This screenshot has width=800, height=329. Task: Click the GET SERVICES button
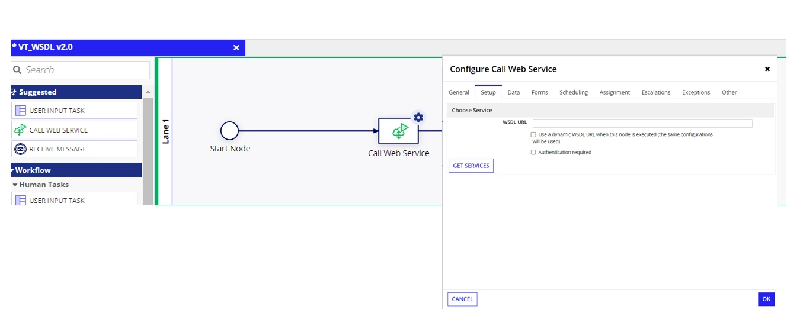[471, 166]
